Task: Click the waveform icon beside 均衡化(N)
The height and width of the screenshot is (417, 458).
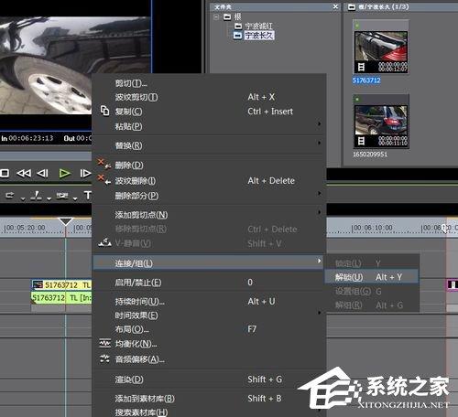Action: (x=104, y=344)
